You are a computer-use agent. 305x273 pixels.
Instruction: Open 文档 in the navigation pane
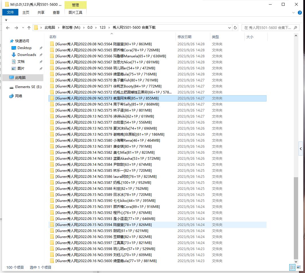pyautogui.click(x=21, y=62)
